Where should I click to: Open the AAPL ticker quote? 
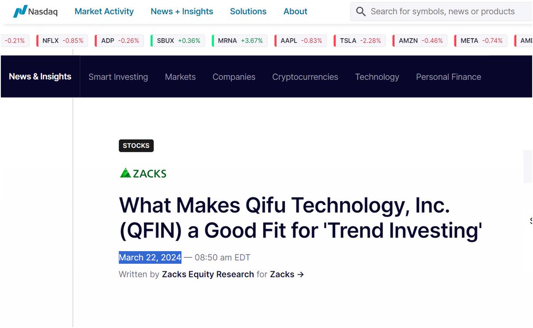point(301,41)
